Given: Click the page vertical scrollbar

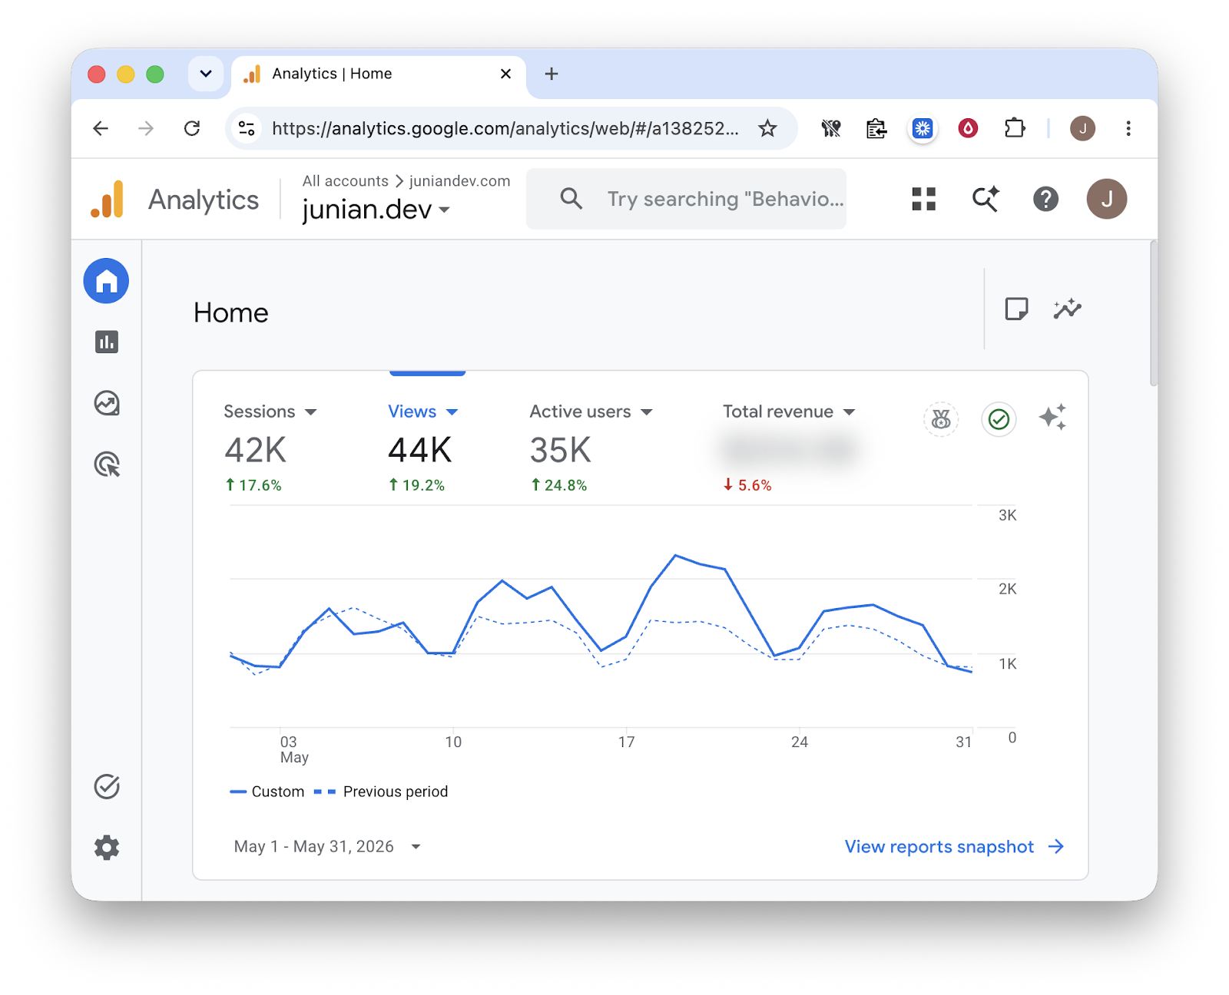Looking at the screenshot, I should point(1153,313).
